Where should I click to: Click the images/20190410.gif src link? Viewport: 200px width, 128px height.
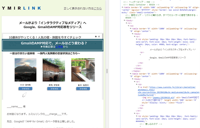pos(164,97)
